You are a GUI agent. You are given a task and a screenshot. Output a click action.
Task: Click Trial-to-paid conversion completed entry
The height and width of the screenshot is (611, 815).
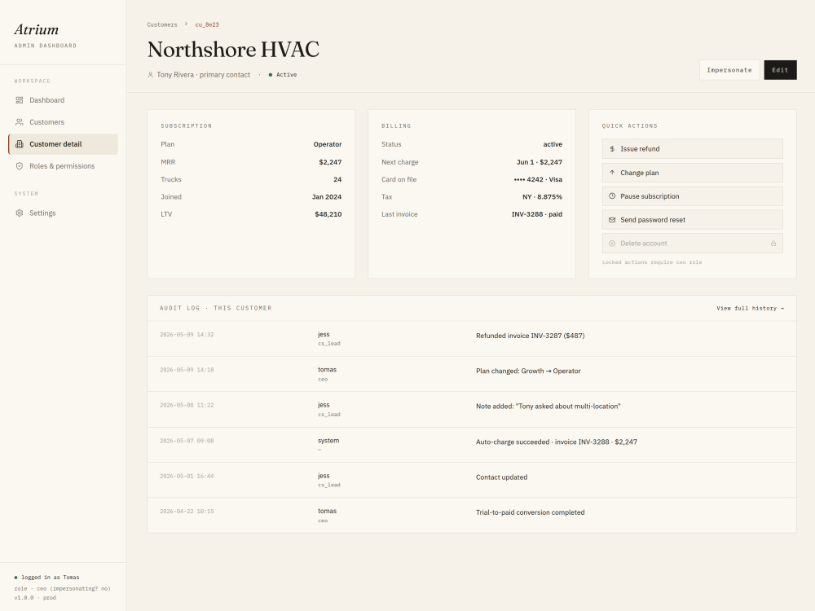531,512
